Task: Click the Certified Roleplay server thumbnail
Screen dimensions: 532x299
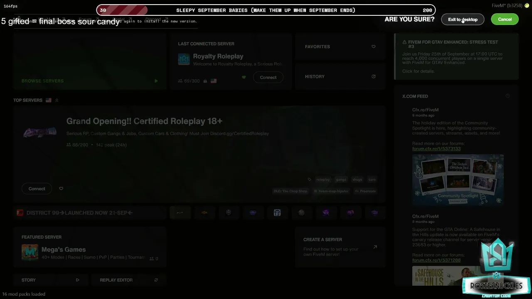Action: click(40, 132)
